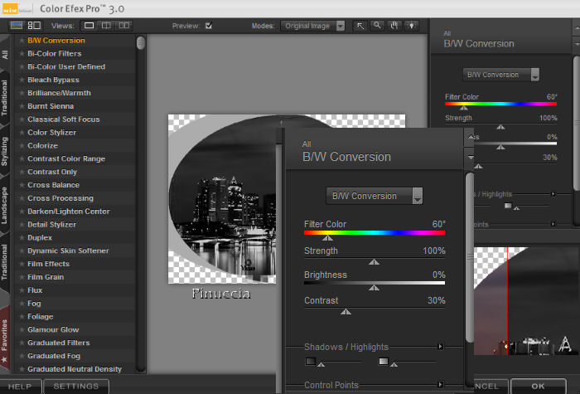Open the Landscape filter tab
580x394 pixels.
[5, 205]
